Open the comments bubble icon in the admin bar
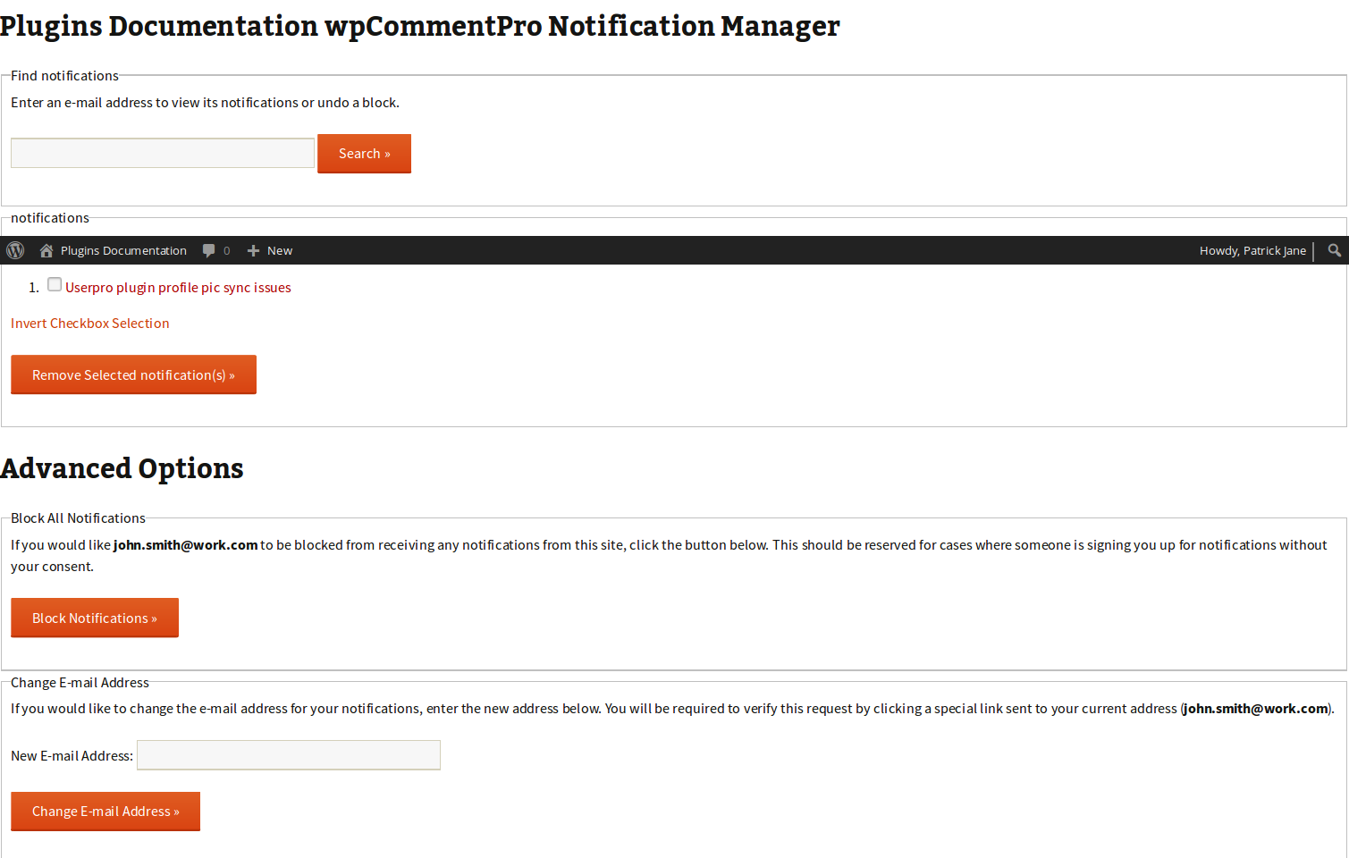 point(207,250)
